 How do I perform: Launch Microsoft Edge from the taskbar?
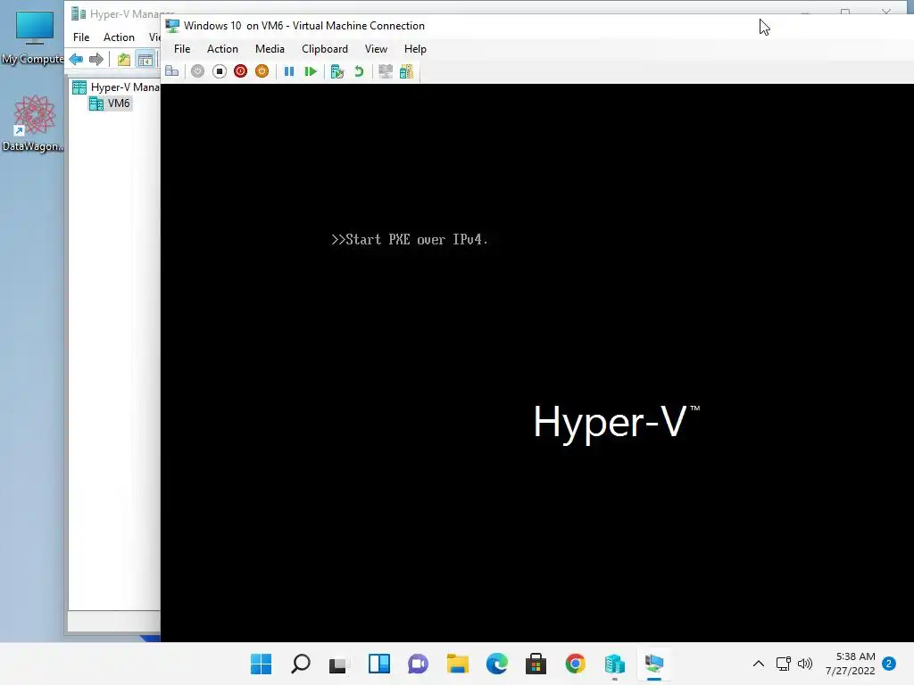(496, 664)
